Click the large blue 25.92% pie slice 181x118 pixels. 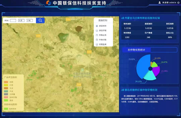click(x=143, y=66)
